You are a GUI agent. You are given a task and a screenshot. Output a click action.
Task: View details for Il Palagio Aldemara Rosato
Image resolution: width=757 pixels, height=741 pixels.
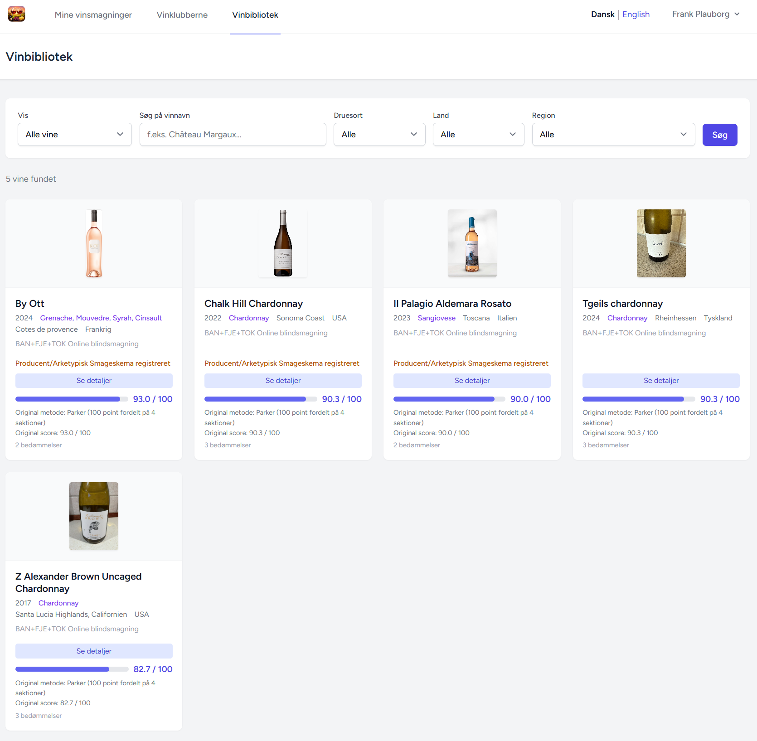[472, 381]
